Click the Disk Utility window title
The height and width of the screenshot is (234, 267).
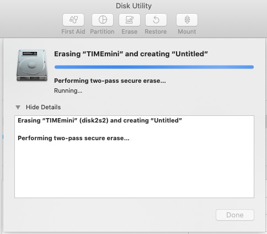pyautogui.click(x=133, y=6)
